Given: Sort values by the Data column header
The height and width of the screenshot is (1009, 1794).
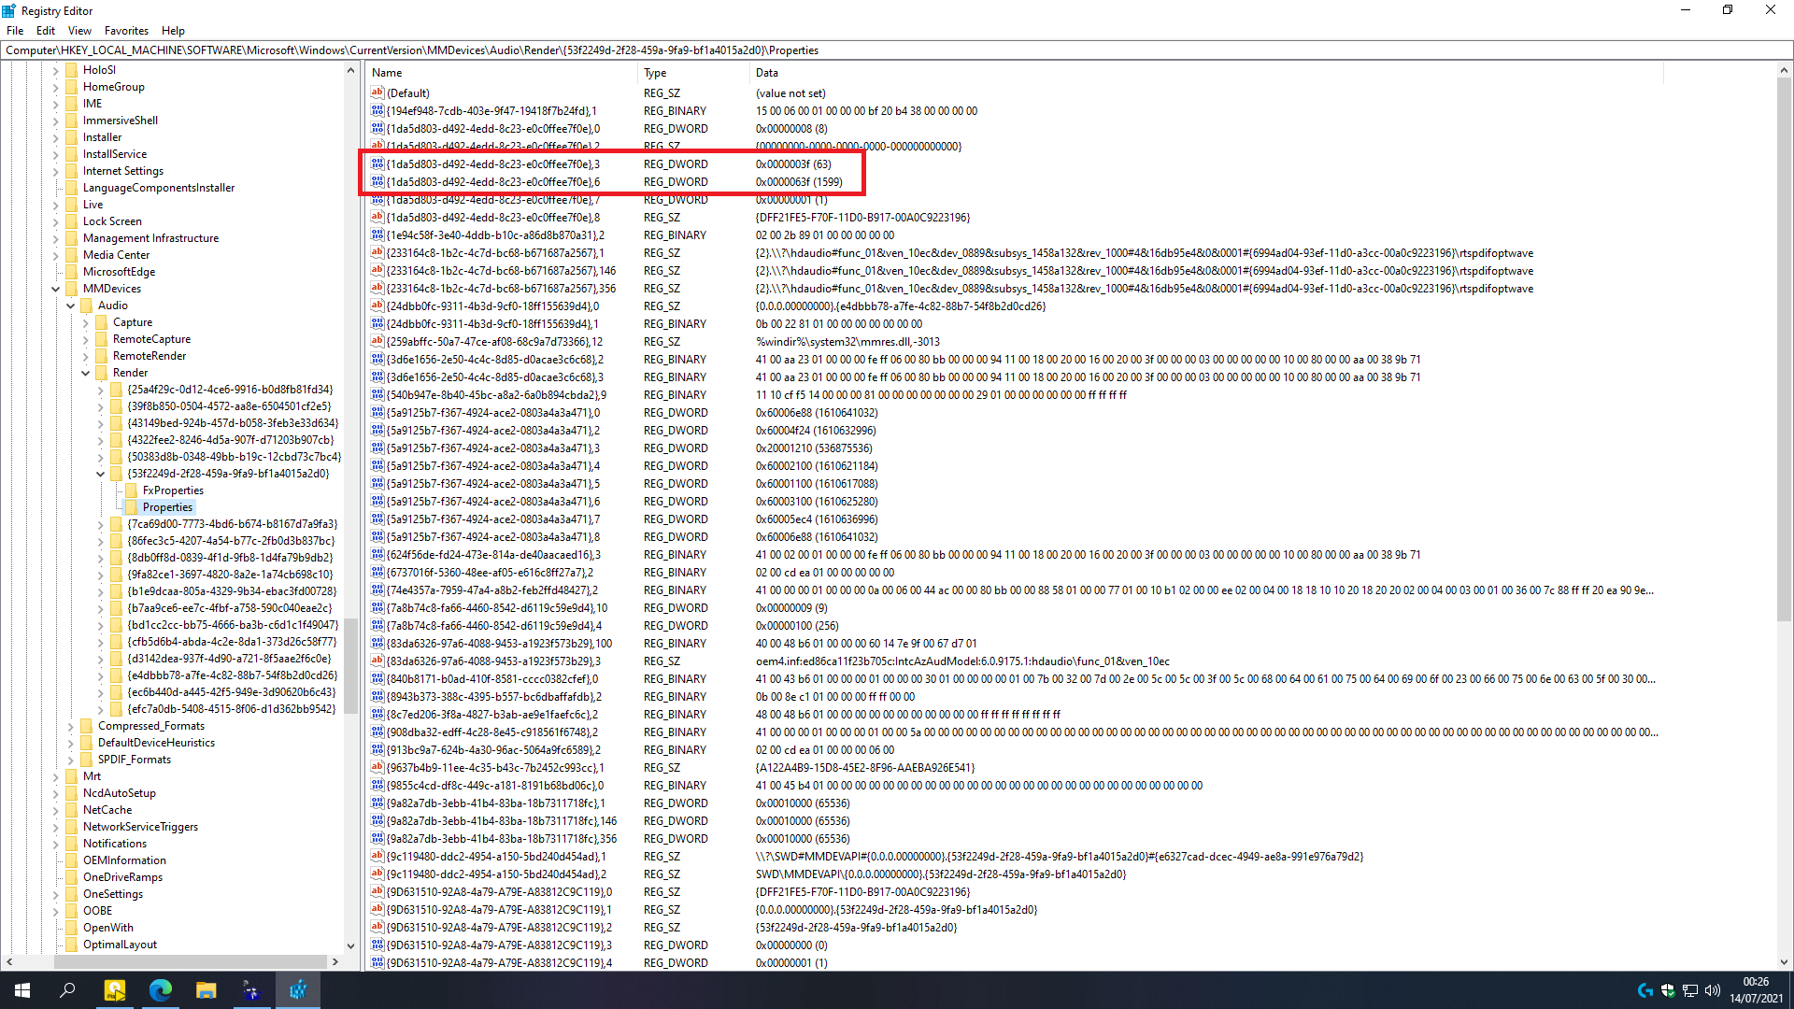Looking at the screenshot, I should point(1206,73).
